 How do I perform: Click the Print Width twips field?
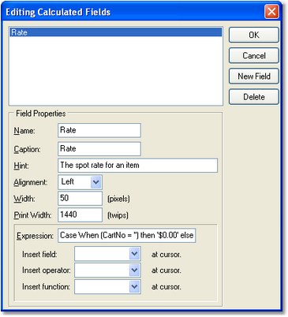click(x=80, y=214)
